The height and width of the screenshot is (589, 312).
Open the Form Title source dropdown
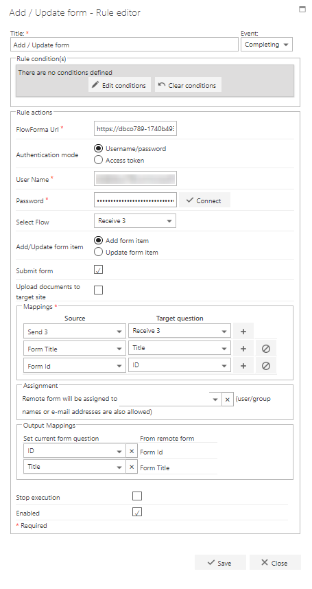75,349
